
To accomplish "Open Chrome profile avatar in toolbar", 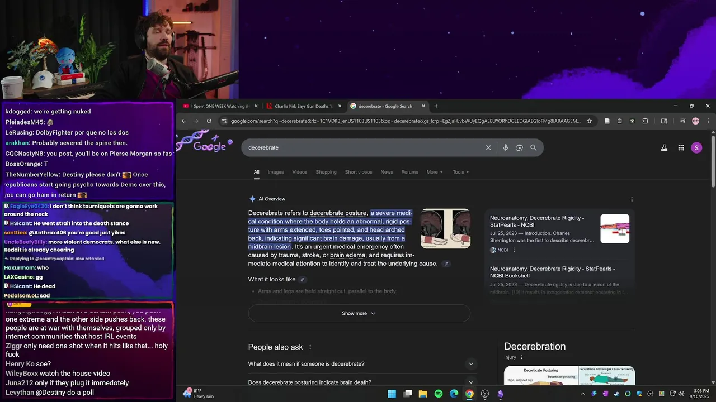I will (695, 121).
